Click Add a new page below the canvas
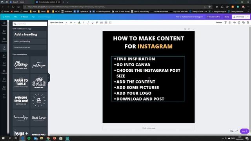The image size is (251, 141). coord(149,128)
